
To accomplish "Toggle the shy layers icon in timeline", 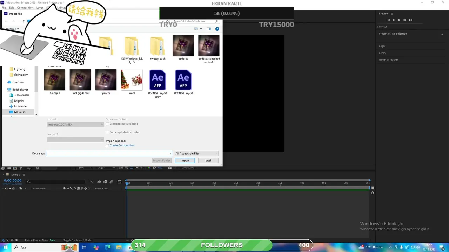I will click(x=99, y=182).
